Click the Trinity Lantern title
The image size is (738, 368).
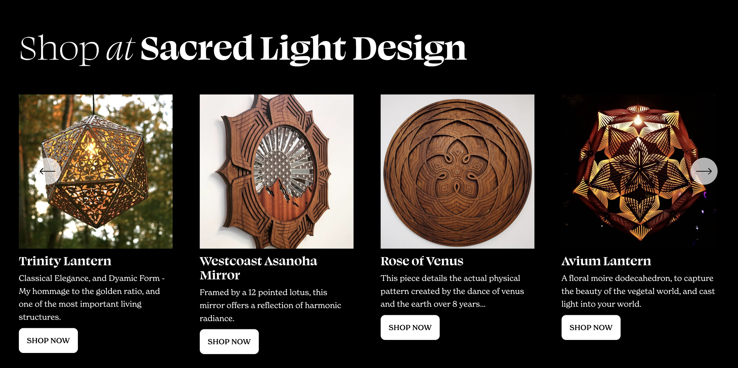65,261
